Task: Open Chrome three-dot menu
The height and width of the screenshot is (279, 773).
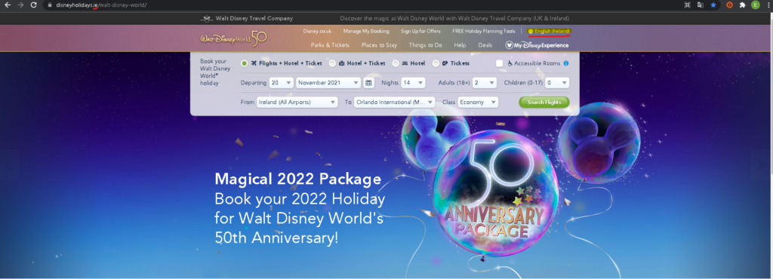Action: pyautogui.click(x=768, y=5)
